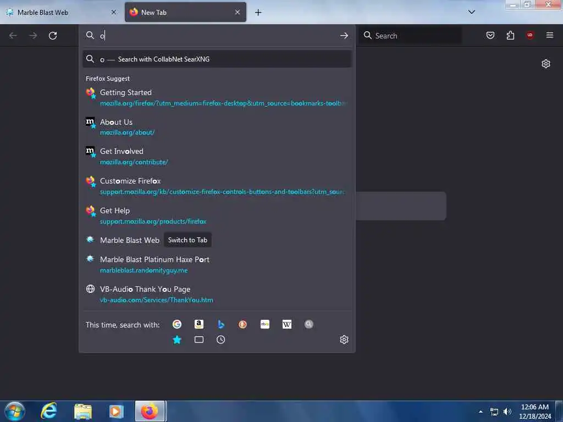Open the uBlock Origin extension icon
The height and width of the screenshot is (422, 563).
[530, 35]
